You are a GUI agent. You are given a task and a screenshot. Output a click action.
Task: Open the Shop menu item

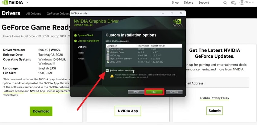pos(175,3)
